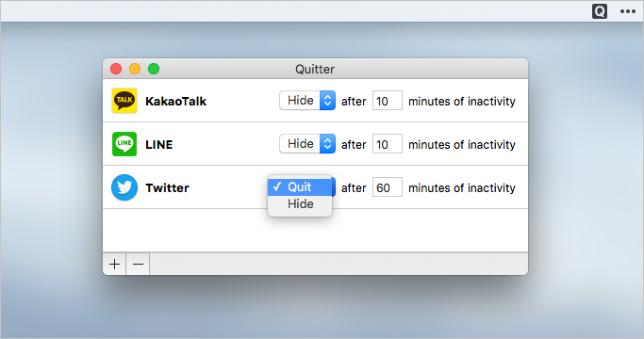Zoom the Quitter window with green button
The height and width of the screenshot is (339, 644).
[x=154, y=69]
